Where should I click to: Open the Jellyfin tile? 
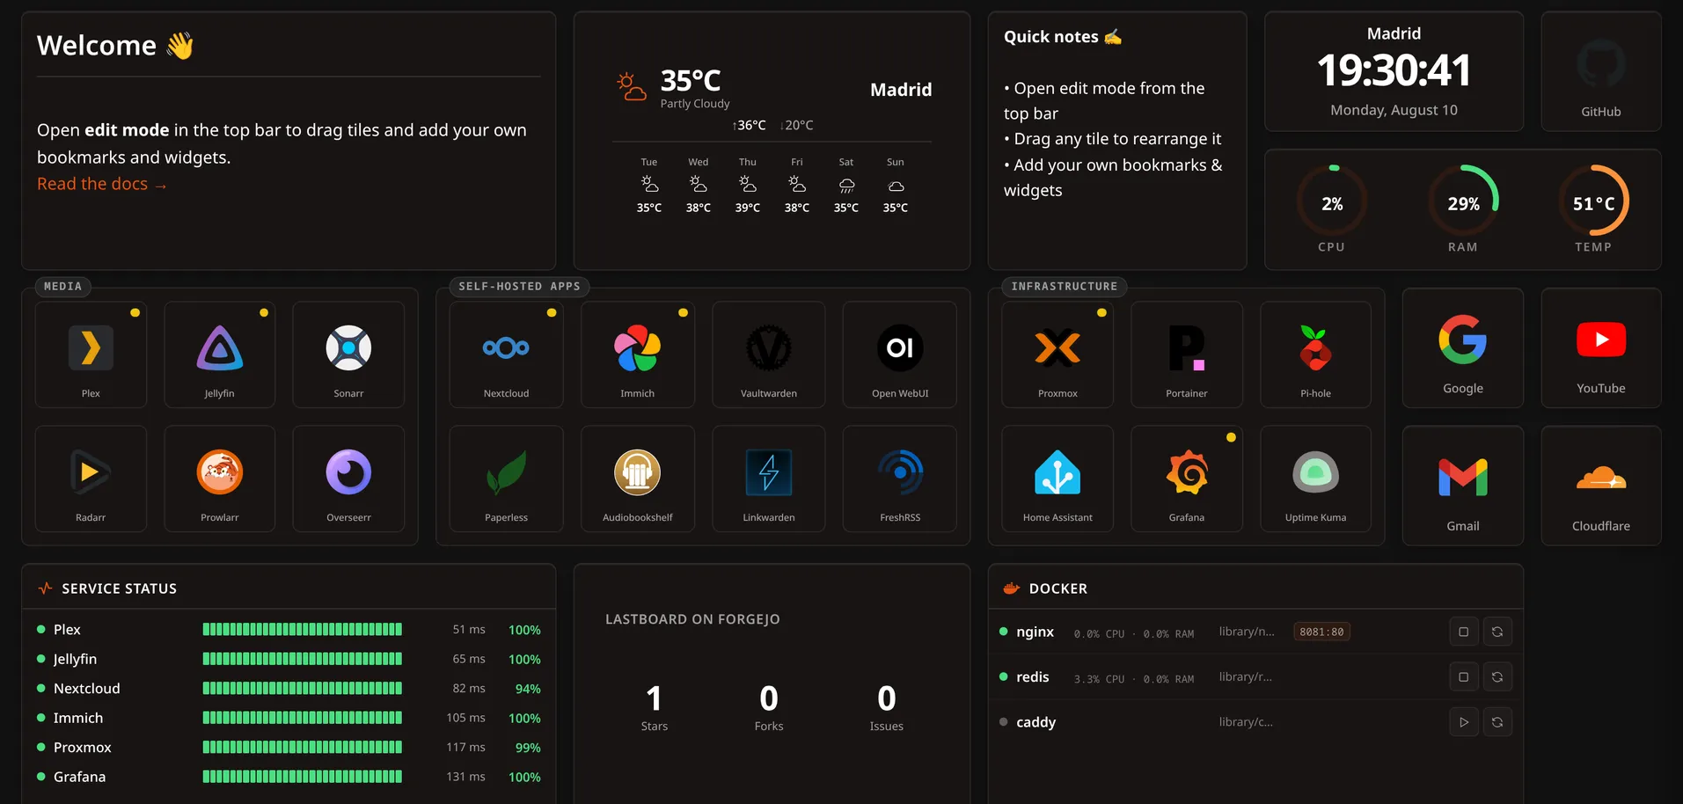(220, 354)
